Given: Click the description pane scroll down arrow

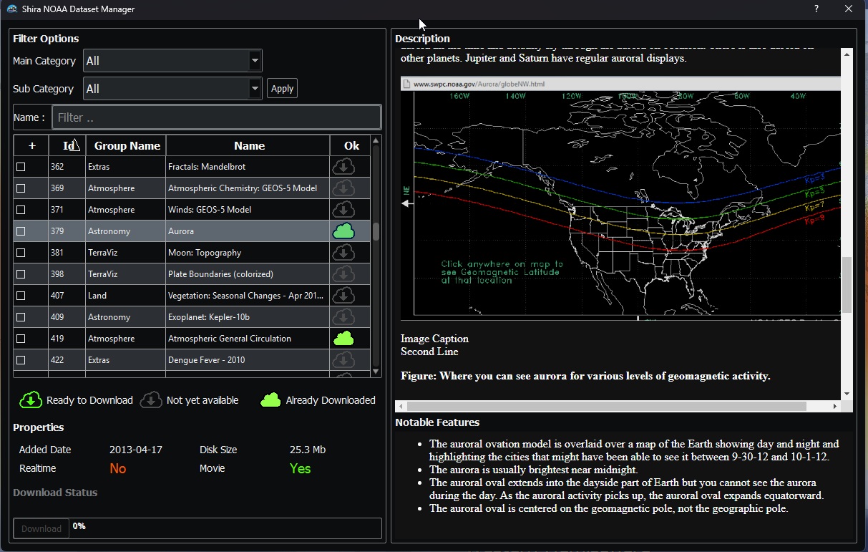Looking at the screenshot, I should point(847,394).
